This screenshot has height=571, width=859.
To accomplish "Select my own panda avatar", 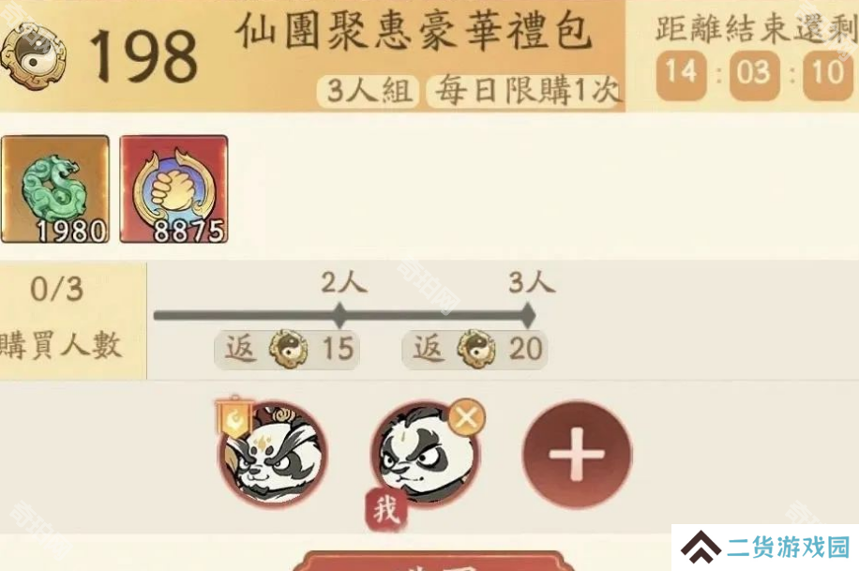I will [x=425, y=453].
